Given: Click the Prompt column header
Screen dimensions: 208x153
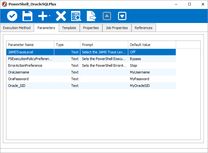Looking at the screenshot, I should (104, 45).
